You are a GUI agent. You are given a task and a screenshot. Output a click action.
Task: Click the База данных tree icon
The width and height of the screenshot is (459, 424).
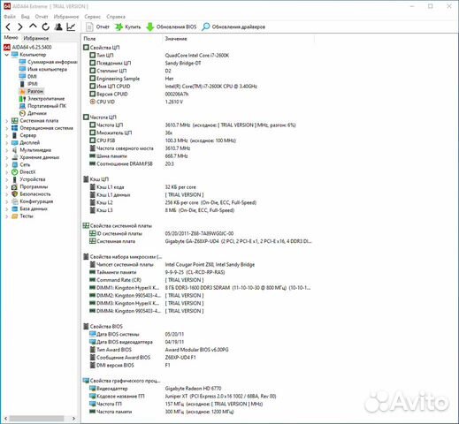15,208
